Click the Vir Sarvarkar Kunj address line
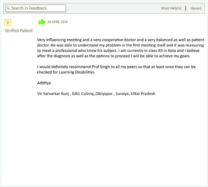The height and width of the screenshot is (187, 208). (x=96, y=94)
